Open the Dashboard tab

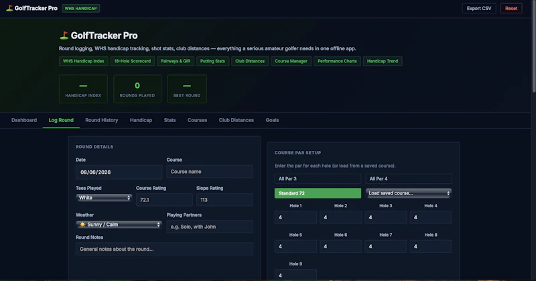pos(24,120)
